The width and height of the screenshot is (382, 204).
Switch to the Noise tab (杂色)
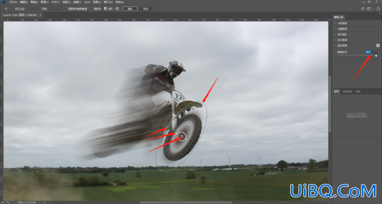pyautogui.click(x=358, y=91)
